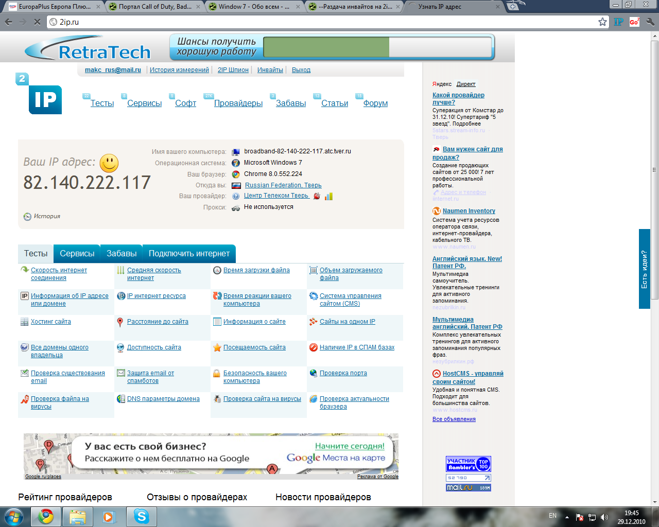Click the Есть идея? side feedback tab

[x=645, y=269]
